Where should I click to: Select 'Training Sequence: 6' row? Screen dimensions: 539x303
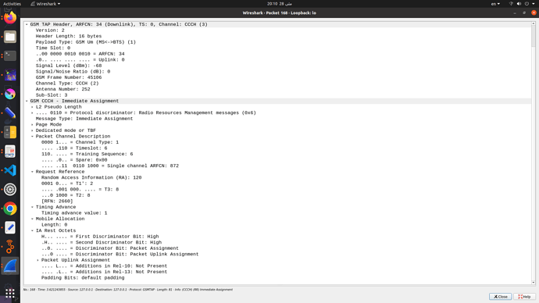(277, 154)
